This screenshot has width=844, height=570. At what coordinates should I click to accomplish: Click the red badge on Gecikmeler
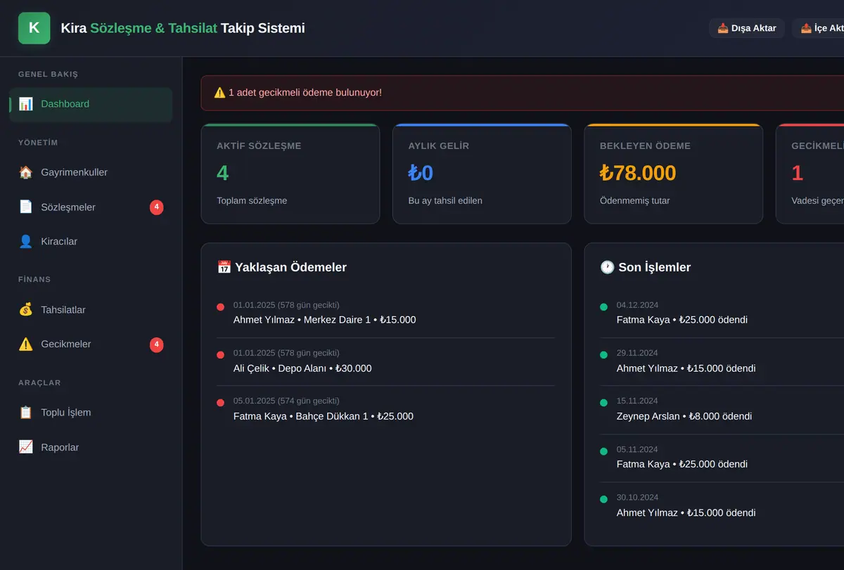click(157, 344)
